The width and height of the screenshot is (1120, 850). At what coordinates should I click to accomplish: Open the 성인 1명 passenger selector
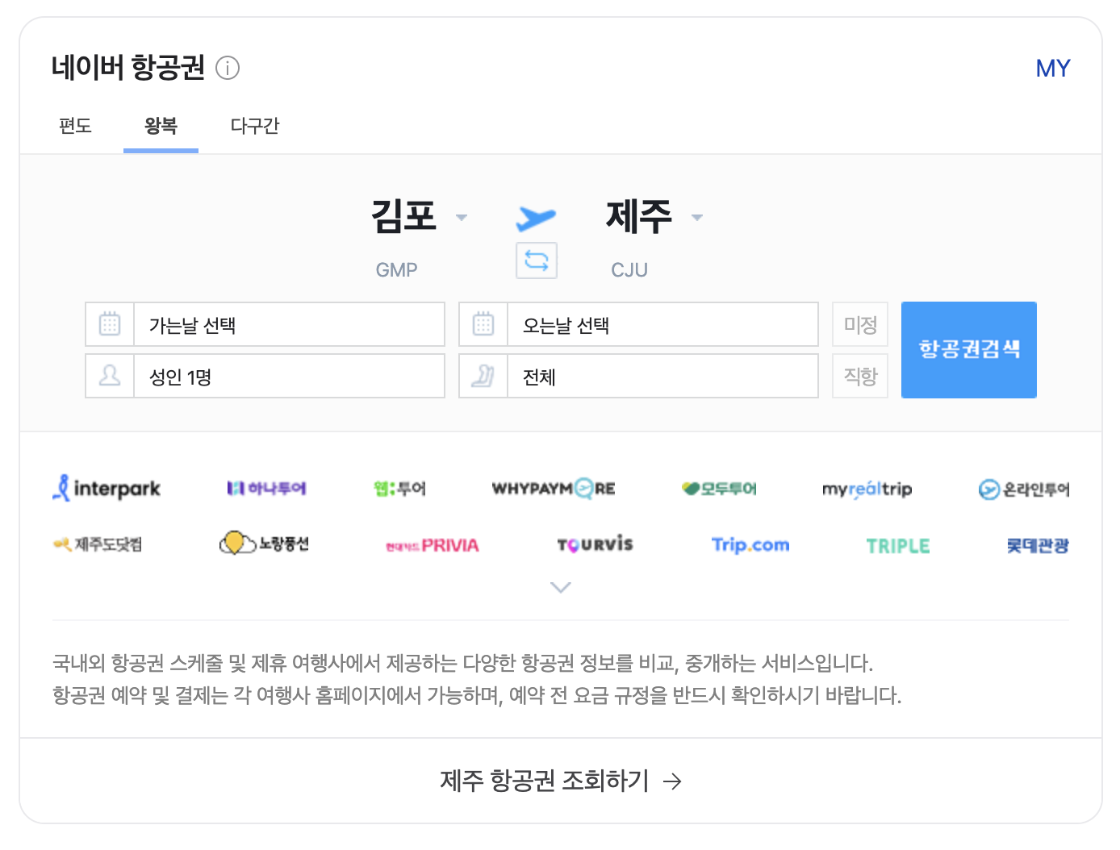265,376
